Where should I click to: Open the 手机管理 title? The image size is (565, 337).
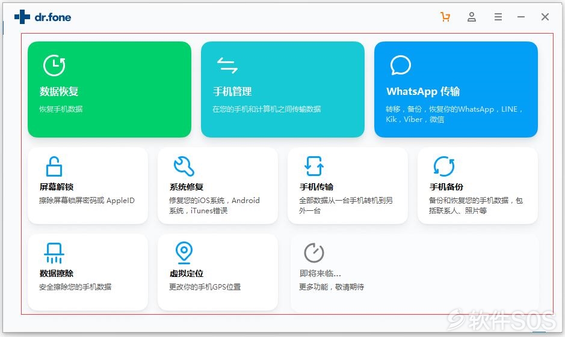point(232,91)
